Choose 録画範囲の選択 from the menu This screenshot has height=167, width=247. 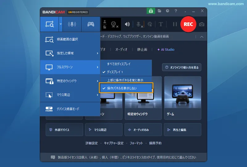(70, 39)
